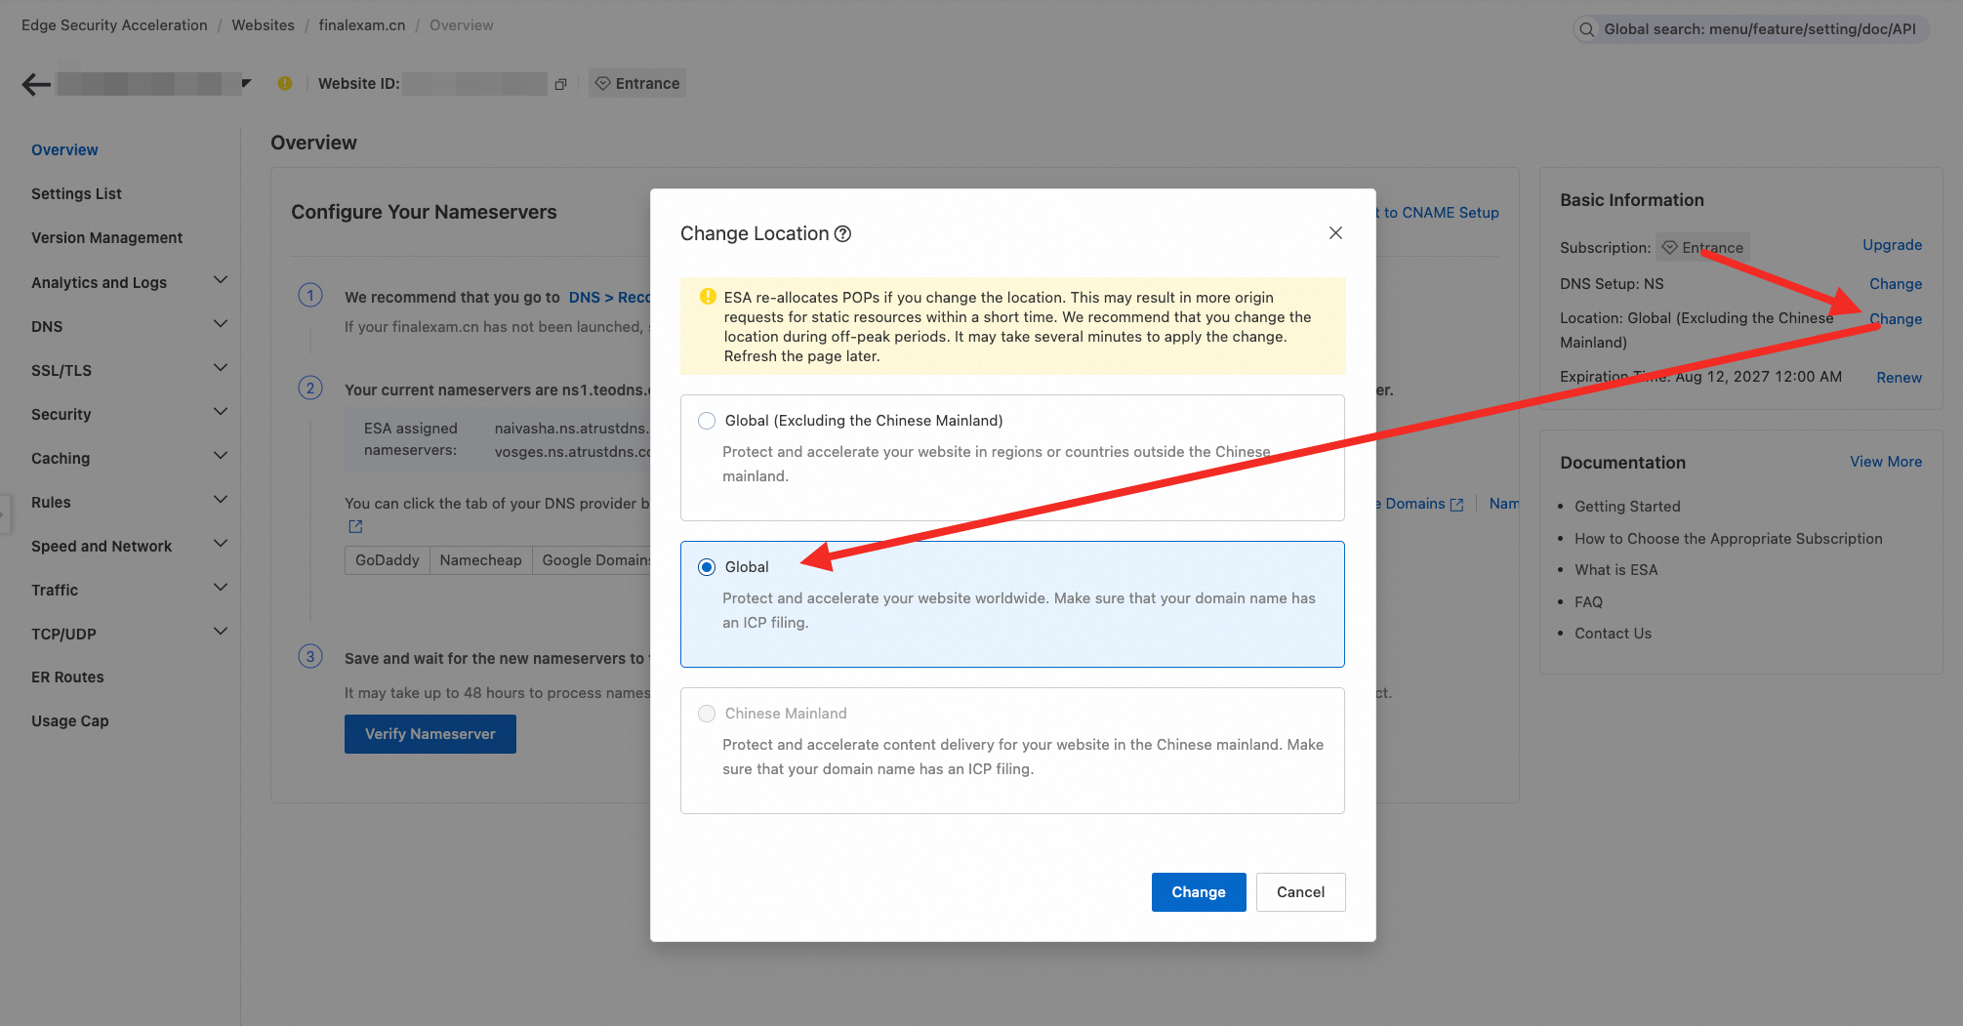Open the Getting Started doc

(x=1627, y=507)
